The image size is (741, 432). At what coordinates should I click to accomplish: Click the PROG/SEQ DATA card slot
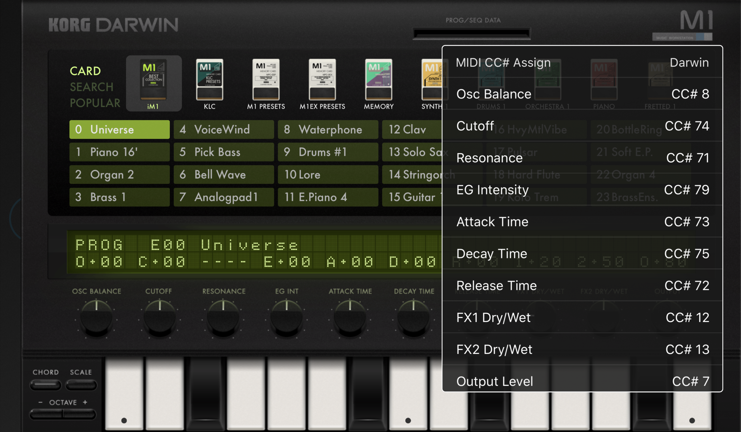471,33
